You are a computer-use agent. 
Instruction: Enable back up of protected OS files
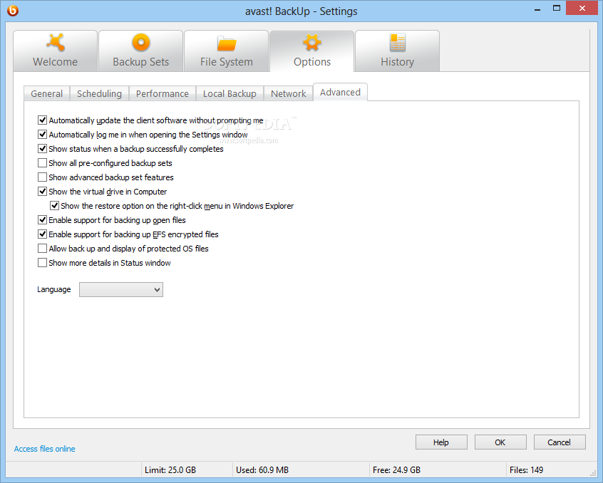[42, 249]
